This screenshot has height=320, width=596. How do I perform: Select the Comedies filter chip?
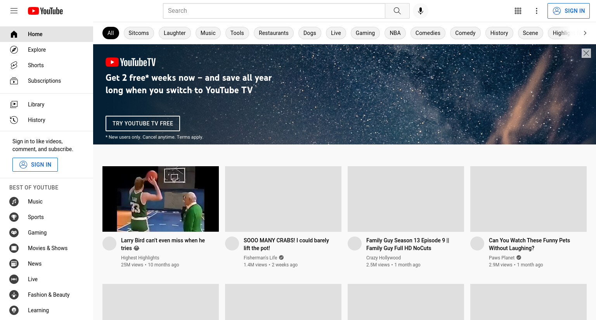(428, 33)
